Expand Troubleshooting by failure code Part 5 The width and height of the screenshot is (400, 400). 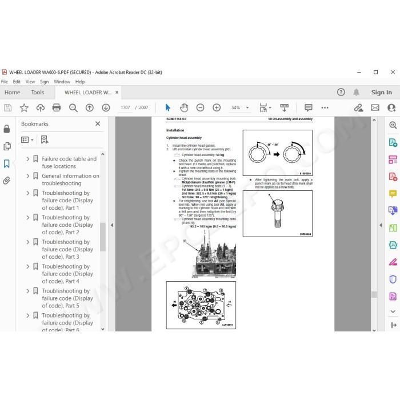[27, 291]
